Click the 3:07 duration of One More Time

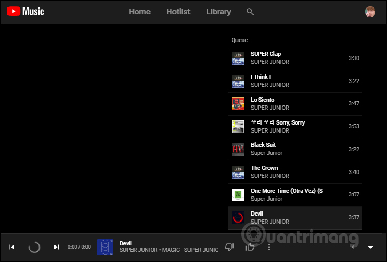354,194
